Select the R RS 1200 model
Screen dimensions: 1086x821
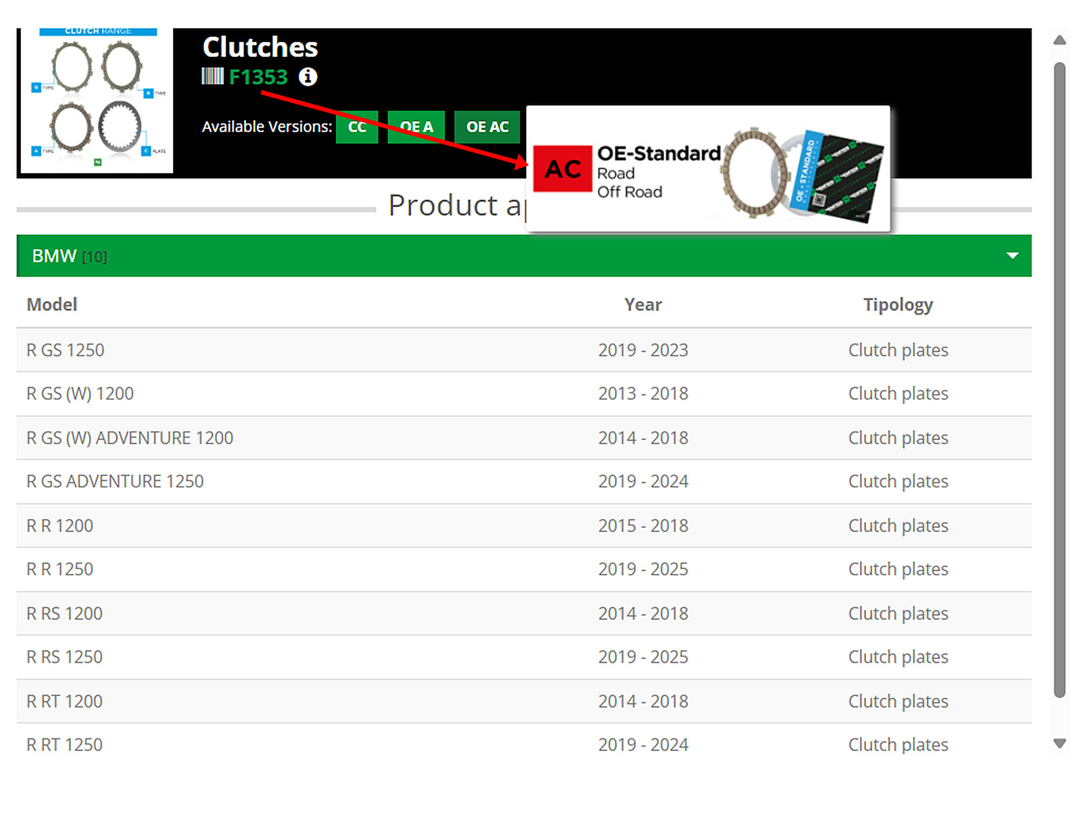click(64, 613)
